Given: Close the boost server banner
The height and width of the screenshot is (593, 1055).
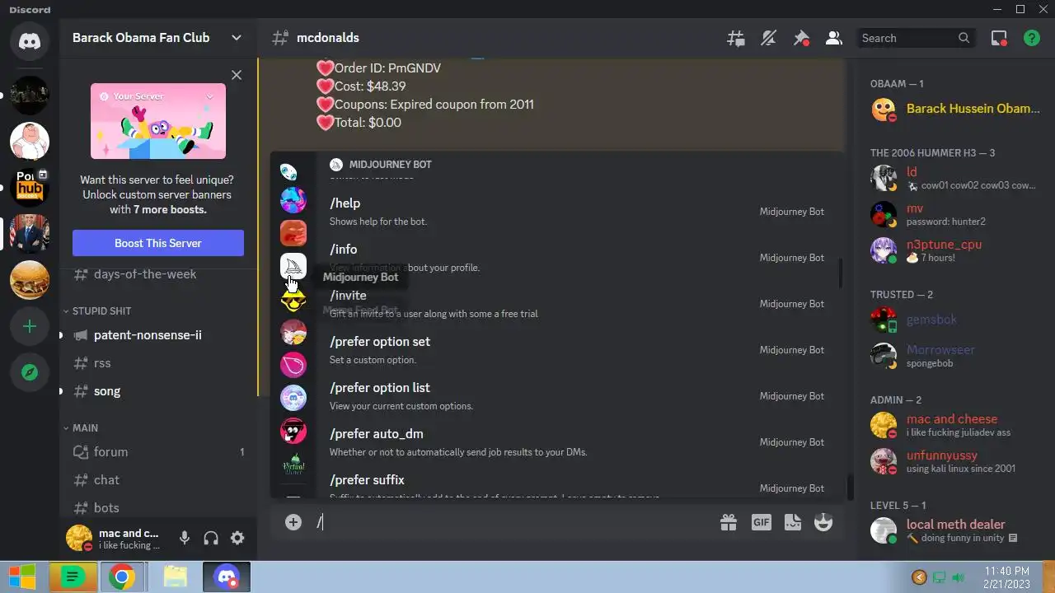Looking at the screenshot, I should pyautogui.click(x=237, y=75).
